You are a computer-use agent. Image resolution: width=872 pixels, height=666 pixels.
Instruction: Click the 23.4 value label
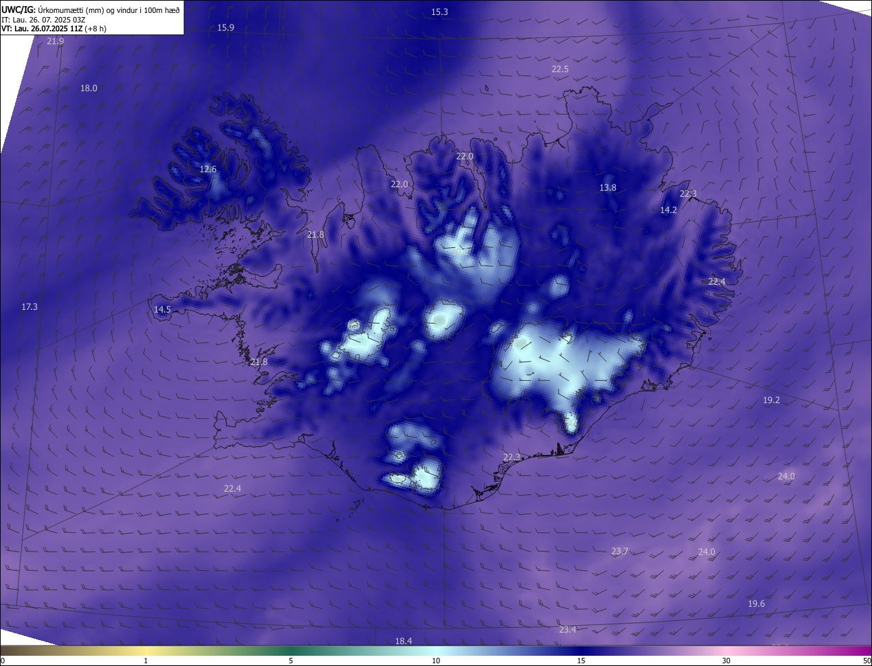point(567,630)
